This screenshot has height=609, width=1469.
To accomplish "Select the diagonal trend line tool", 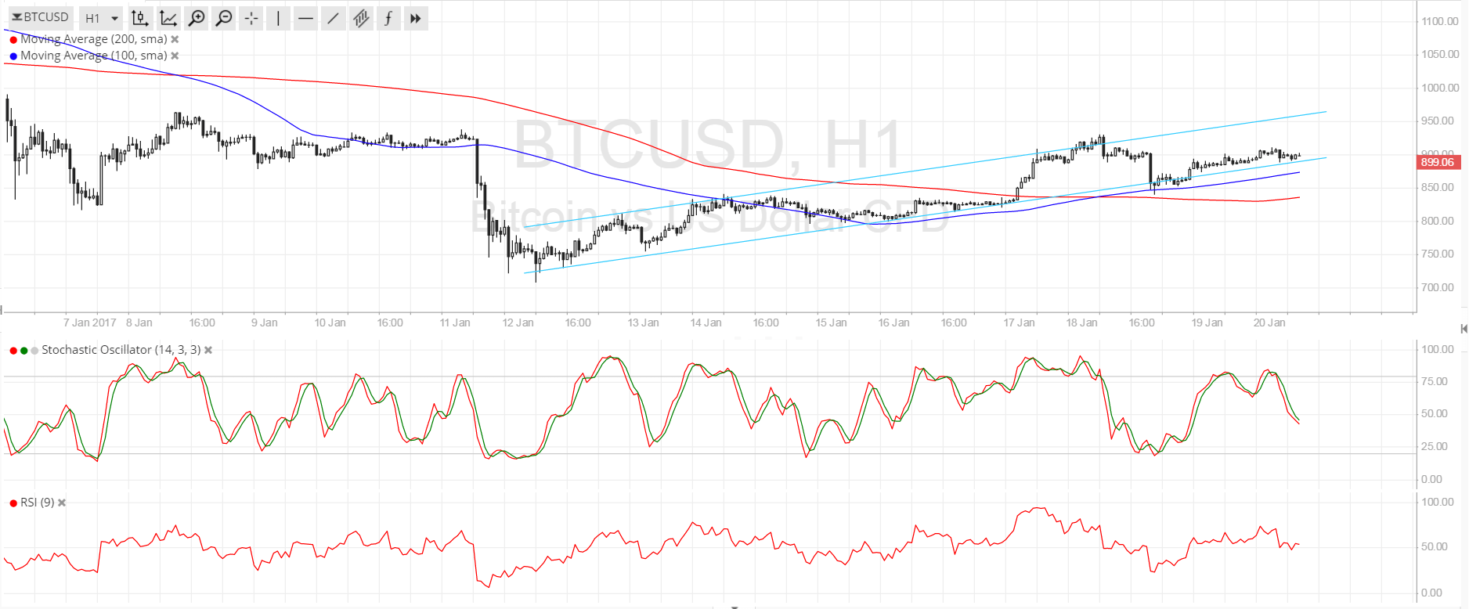I will point(333,18).
